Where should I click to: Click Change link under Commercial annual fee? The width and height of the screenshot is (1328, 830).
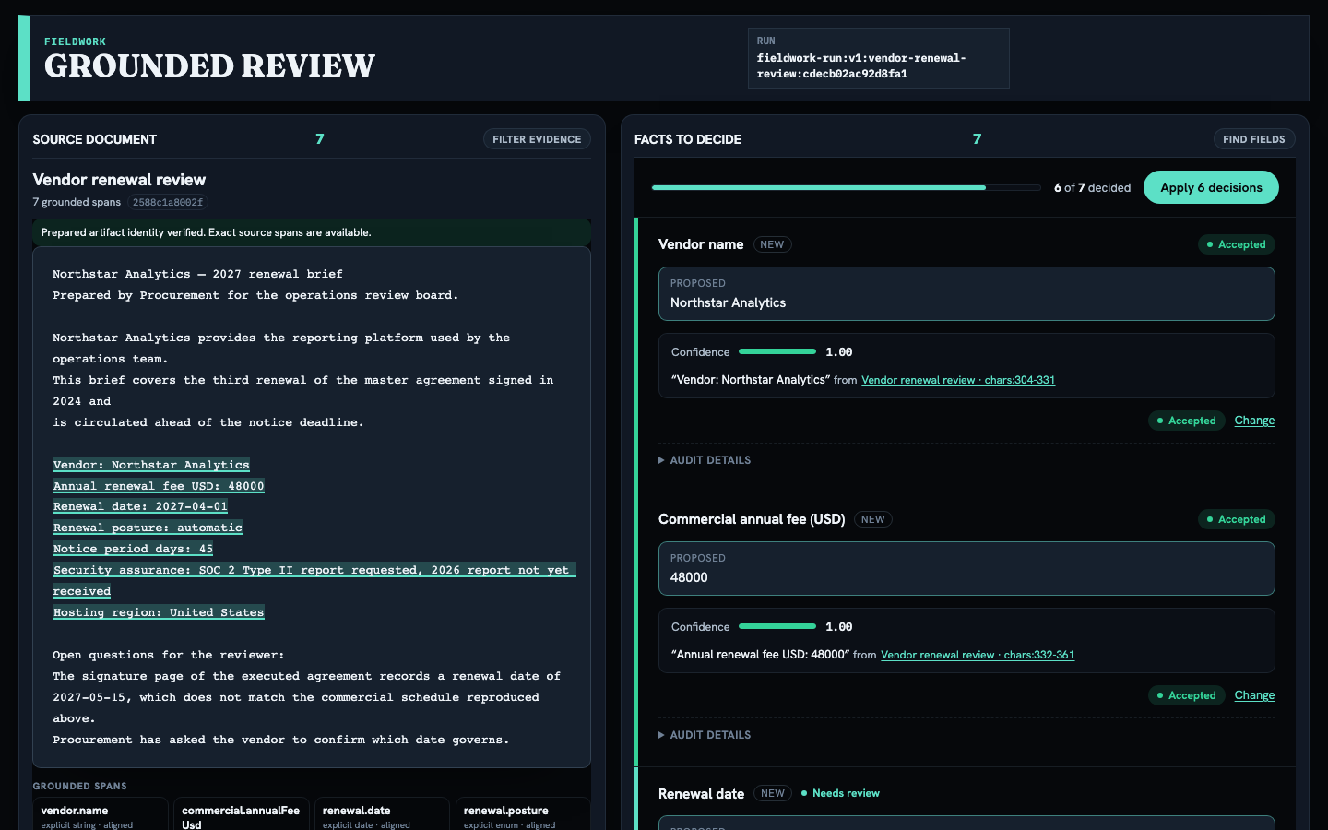(x=1254, y=695)
